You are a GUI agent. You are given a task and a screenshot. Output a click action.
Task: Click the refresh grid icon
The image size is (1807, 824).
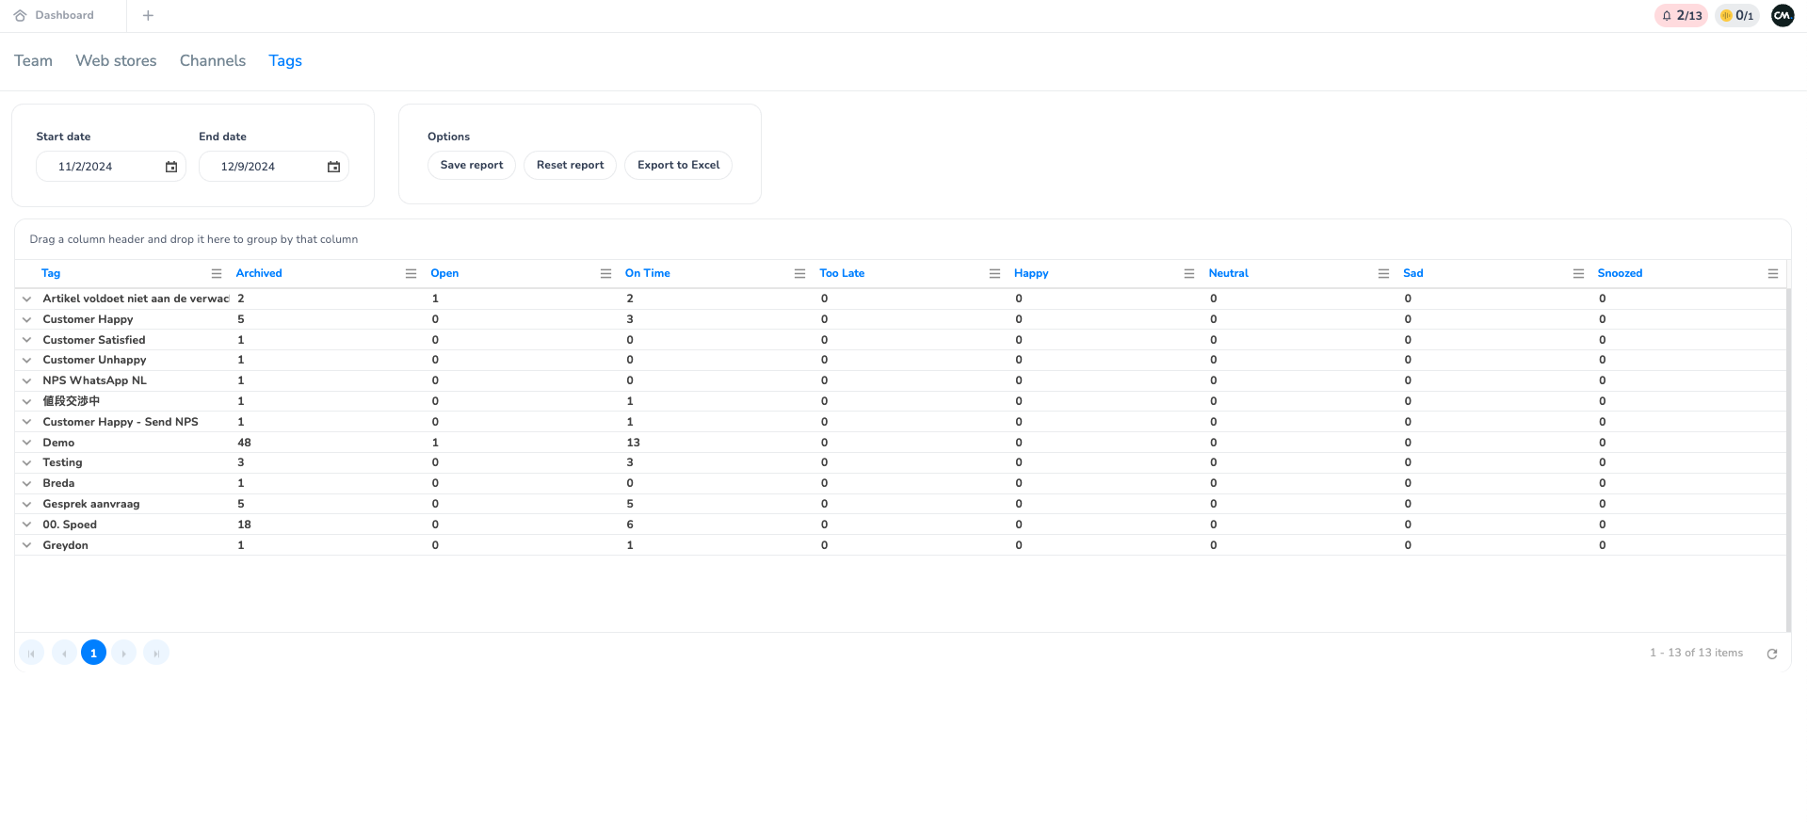point(1771,654)
